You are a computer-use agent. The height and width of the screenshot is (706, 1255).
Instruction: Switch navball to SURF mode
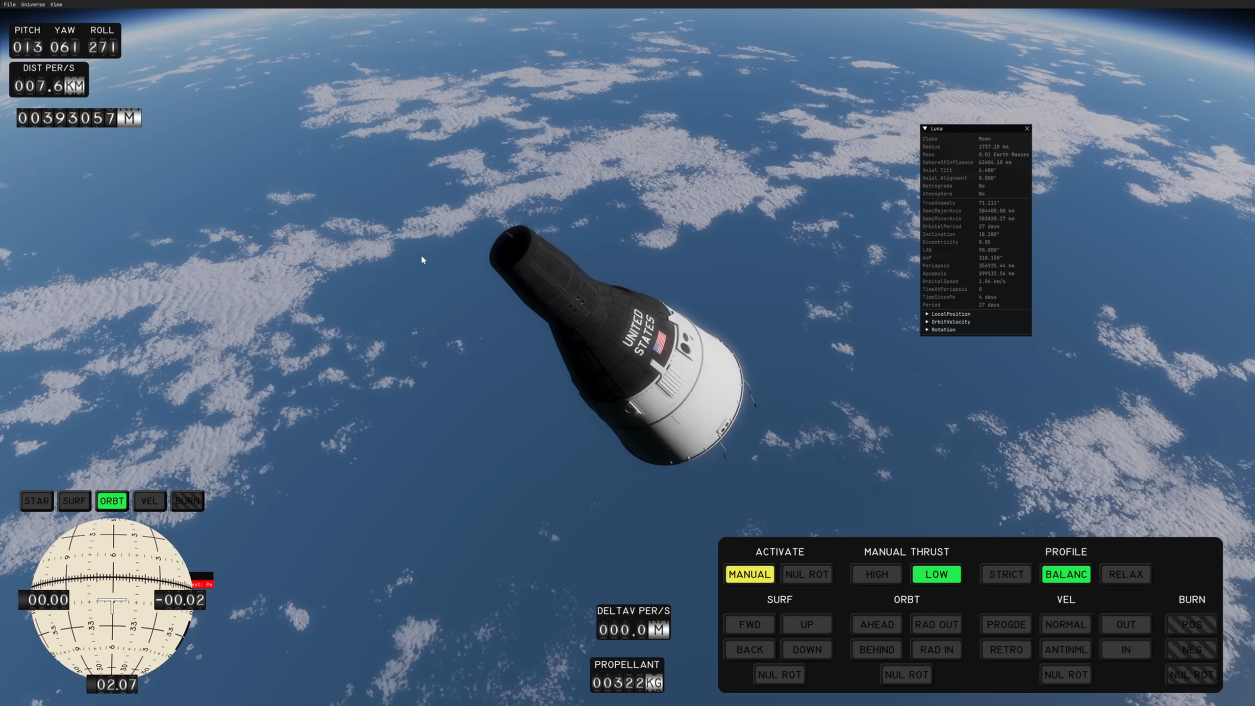[74, 501]
